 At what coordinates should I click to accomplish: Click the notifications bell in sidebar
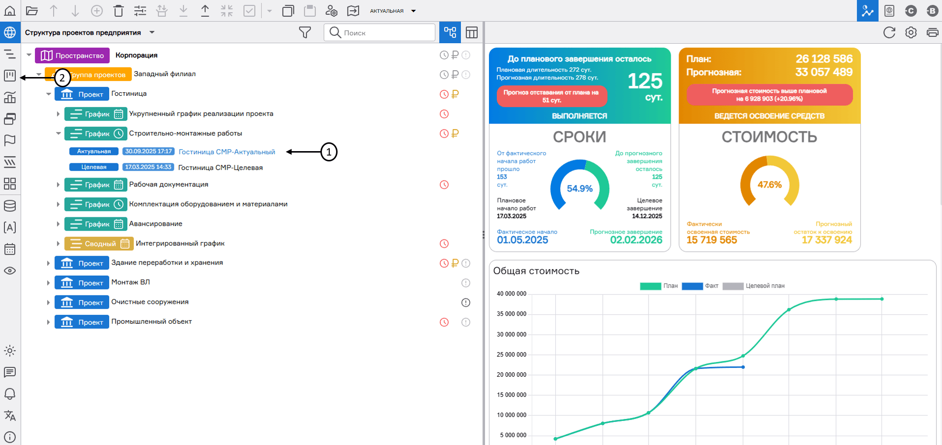coord(10,394)
